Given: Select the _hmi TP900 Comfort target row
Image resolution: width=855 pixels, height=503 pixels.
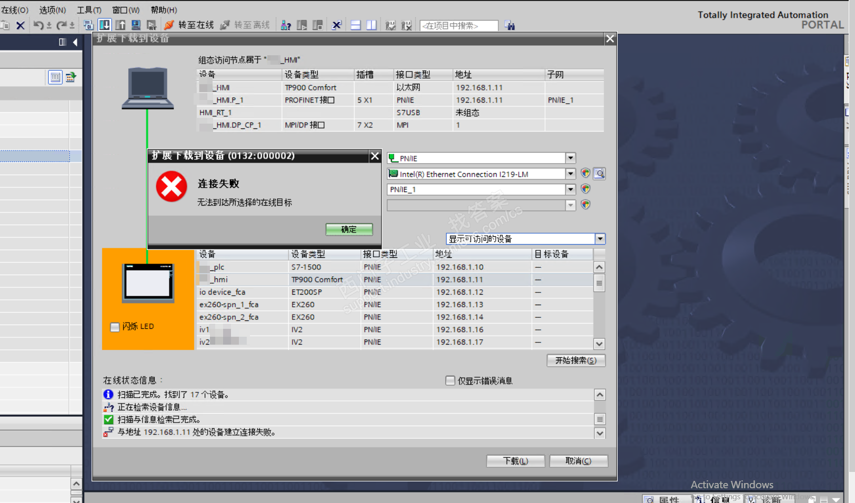Looking at the screenshot, I should (x=395, y=280).
